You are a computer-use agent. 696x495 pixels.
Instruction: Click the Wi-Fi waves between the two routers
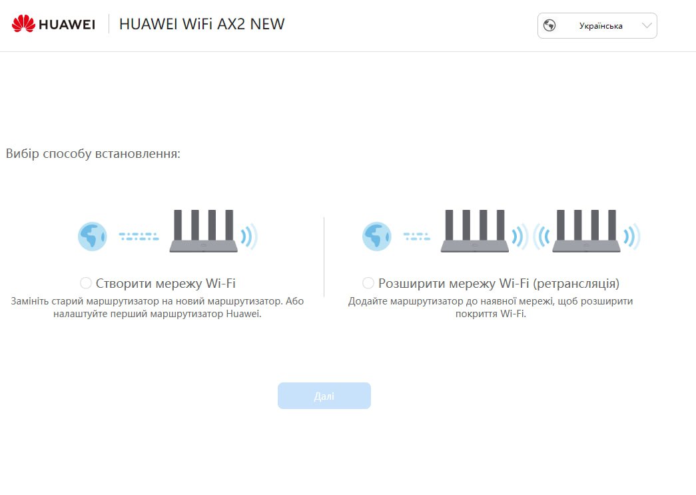[x=530, y=237]
